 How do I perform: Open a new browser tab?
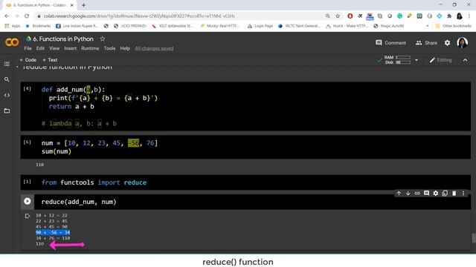(x=83, y=5)
